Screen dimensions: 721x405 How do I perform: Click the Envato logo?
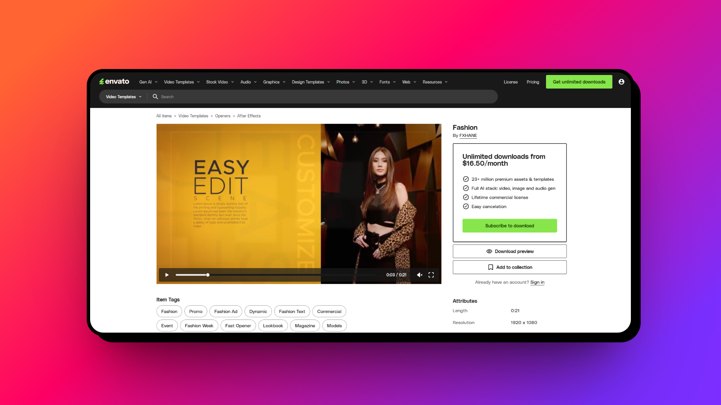click(114, 82)
